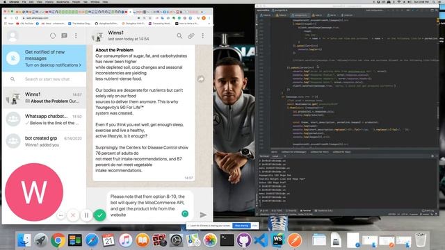The width and height of the screenshot is (445, 250).
Task: Click green Grammarly circle in composer
Action: (x=185, y=214)
